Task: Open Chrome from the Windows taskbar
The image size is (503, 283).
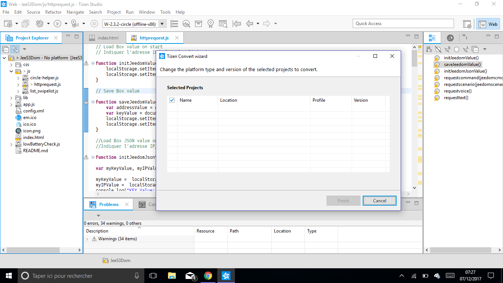Action: pos(208,276)
